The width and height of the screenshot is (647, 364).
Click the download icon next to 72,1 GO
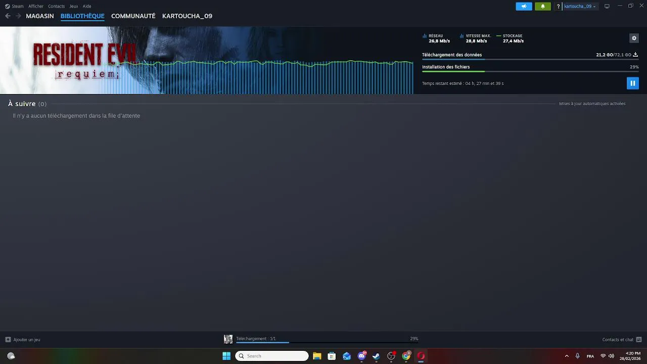pos(635,55)
